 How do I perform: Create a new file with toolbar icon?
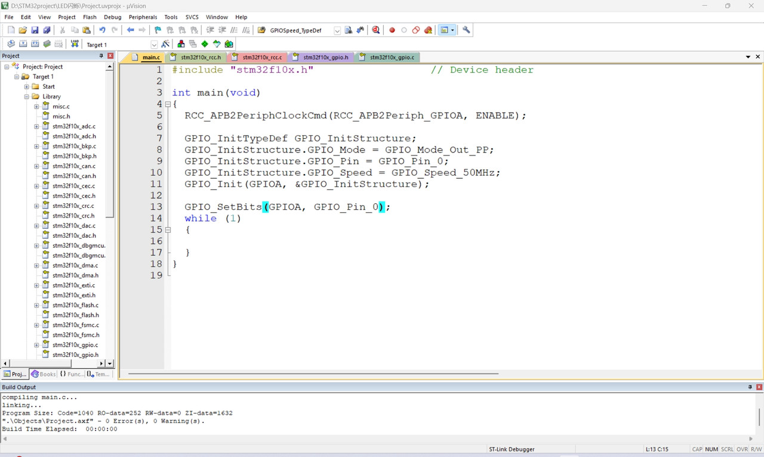pos(11,30)
